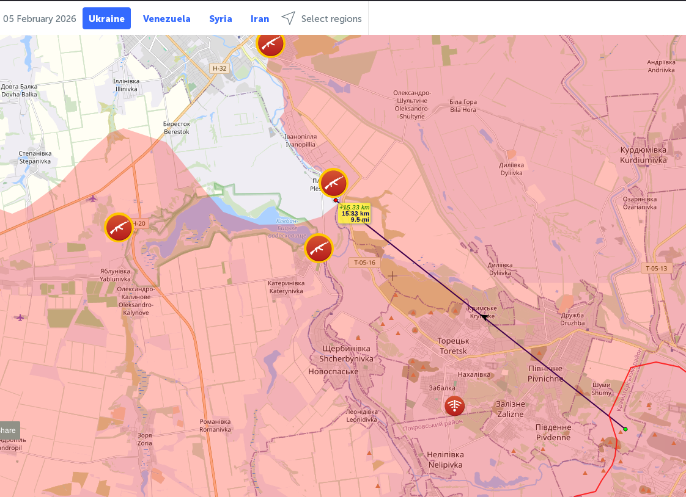Click the rifle icon near Pleshchiivka
The height and width of the screenshot is (497, 686).
[334, 183]
